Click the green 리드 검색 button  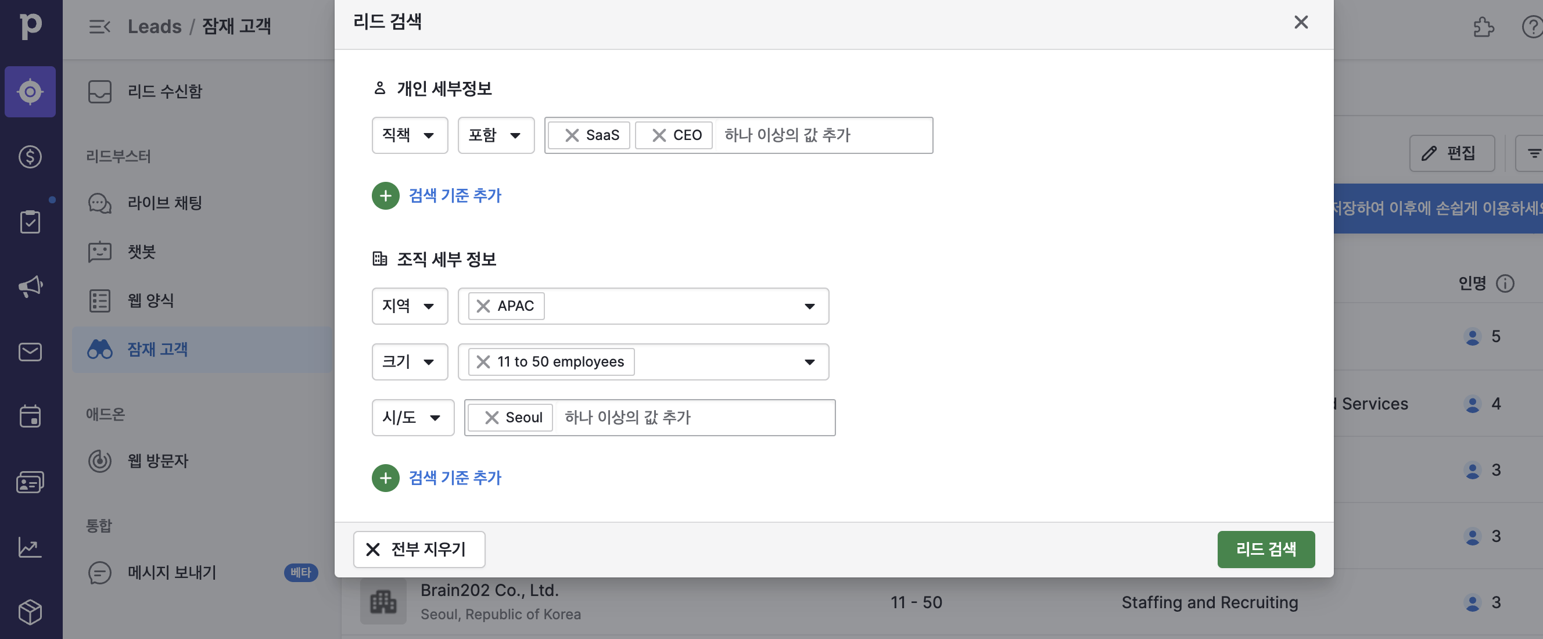pyautogui.click(x=1265, y=549)
